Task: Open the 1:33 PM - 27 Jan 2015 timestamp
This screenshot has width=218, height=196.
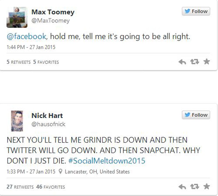Action: coord(31,172)
